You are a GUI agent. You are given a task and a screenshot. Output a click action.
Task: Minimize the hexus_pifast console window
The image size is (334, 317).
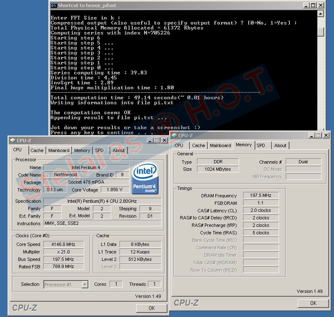click(306, 5)
